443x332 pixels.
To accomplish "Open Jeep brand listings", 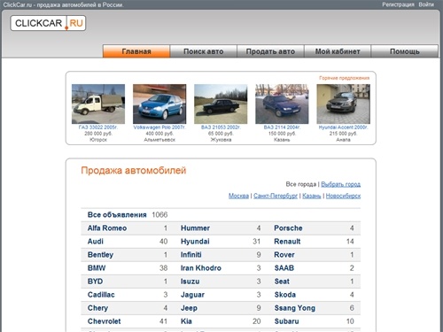I will pos(189,308).
